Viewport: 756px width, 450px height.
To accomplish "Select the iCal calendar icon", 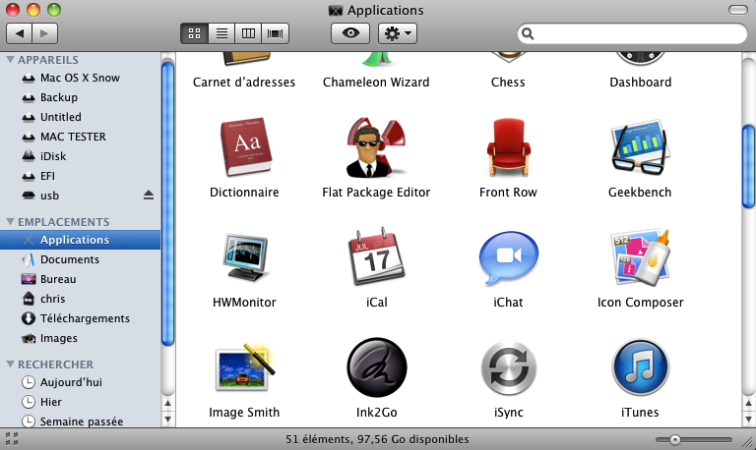I will click(x=377, y=256).
